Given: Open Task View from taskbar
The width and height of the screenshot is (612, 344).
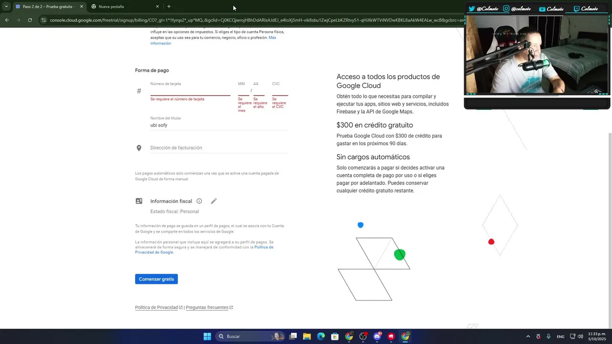Looking at the screenshot, I should (293, 336).
